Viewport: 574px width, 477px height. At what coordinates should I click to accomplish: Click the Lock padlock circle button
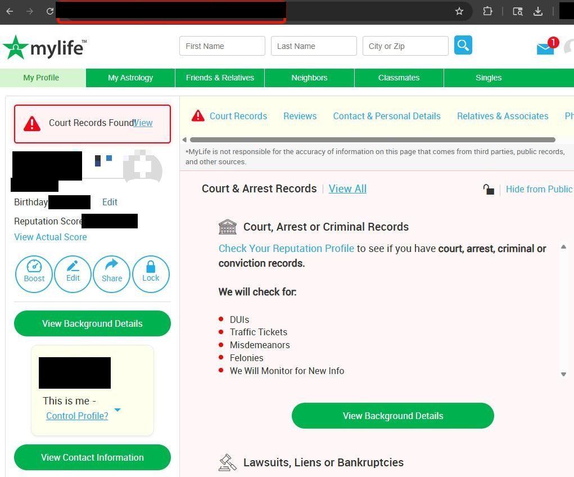tap(151, 274)
